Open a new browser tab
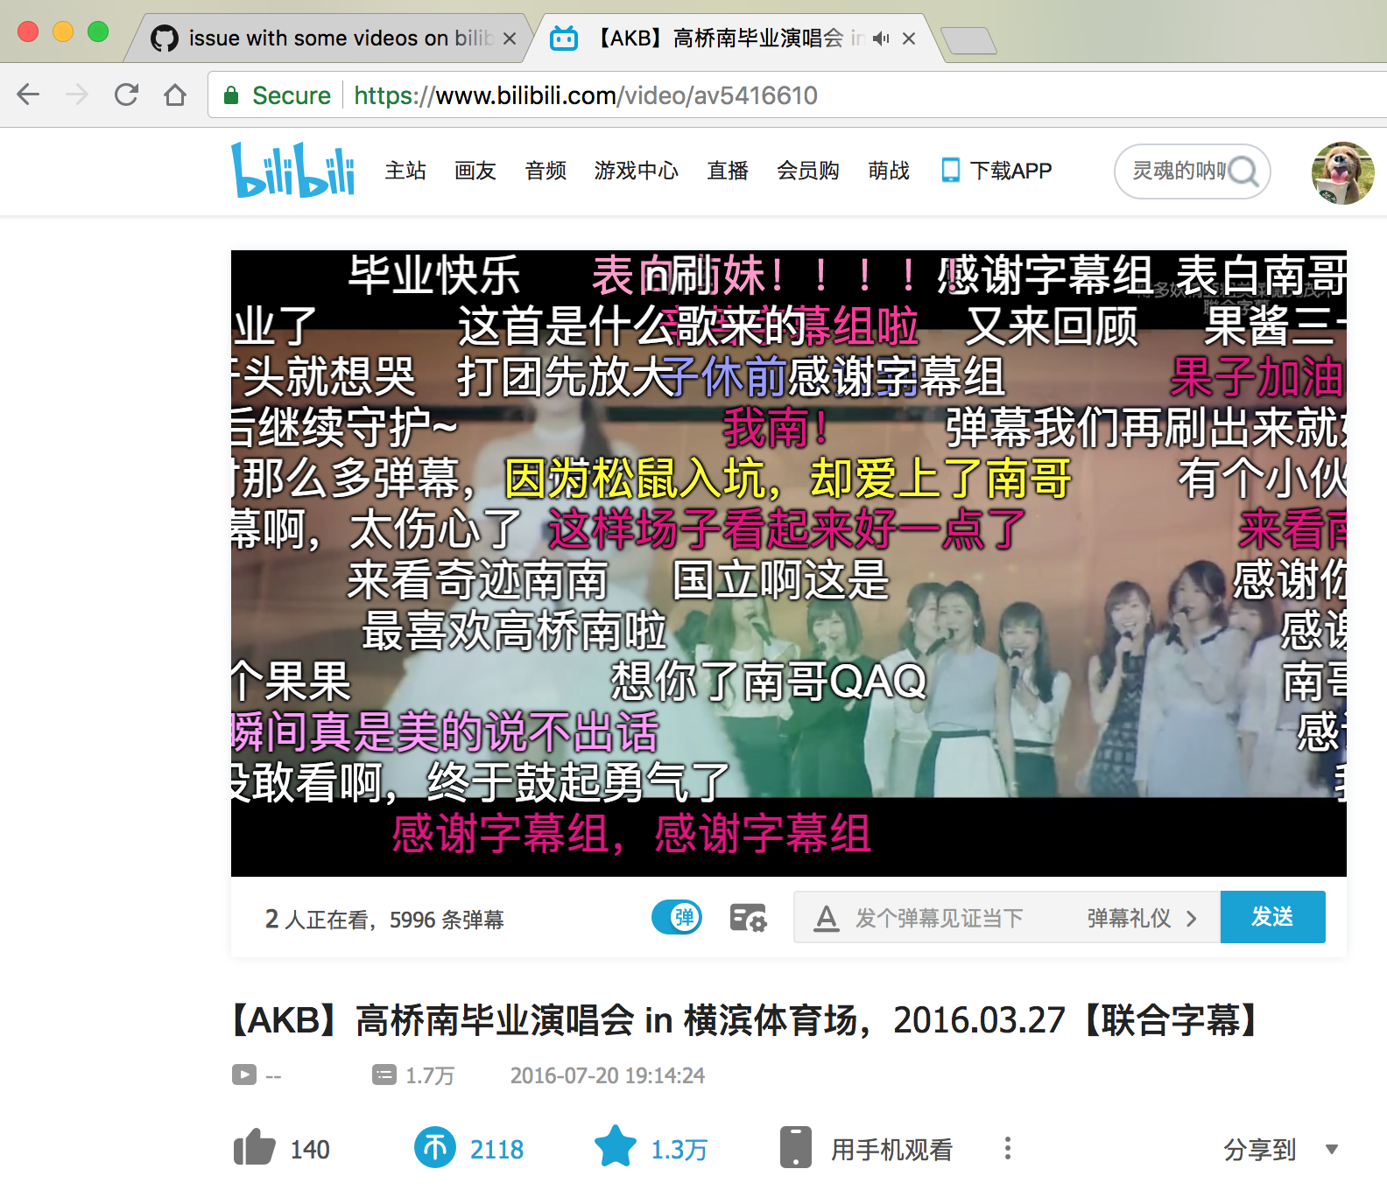The width and height of the screenshot is (1387, 1197). (x=968, y=41)
